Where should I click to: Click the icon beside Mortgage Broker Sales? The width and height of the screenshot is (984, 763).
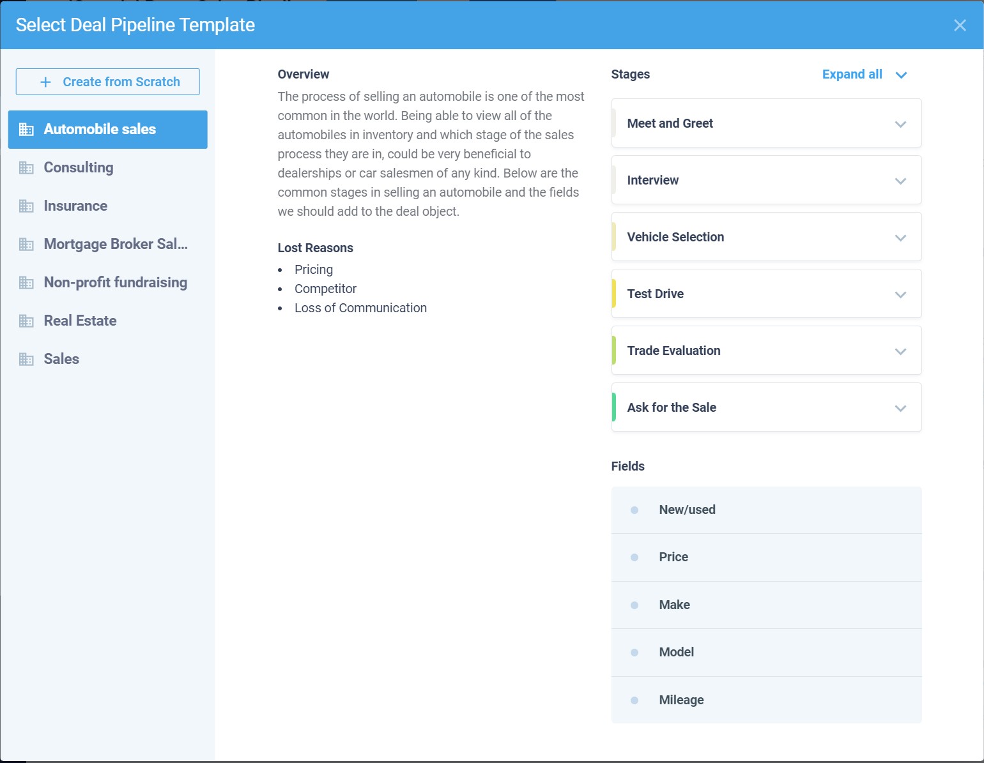(26, 245)
